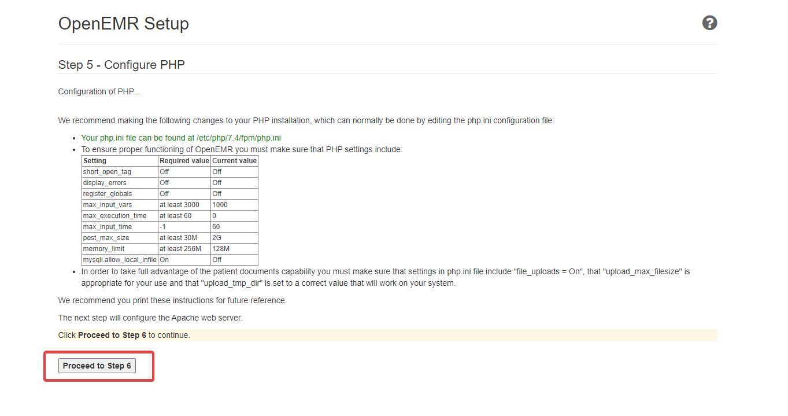This screenshot has height=416, width=788.
Task: Select the post_max_size setting cell
Action: coord(120,238)
